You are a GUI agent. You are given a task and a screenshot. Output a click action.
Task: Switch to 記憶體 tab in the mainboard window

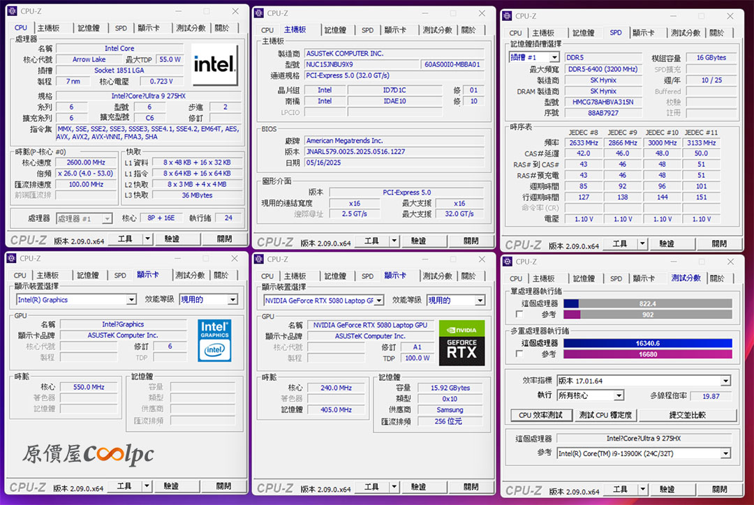click(335, 30)
